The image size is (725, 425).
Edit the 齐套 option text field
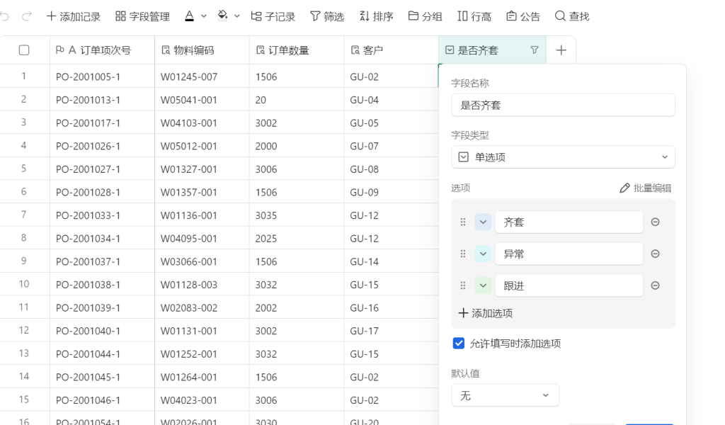[569, 222]
